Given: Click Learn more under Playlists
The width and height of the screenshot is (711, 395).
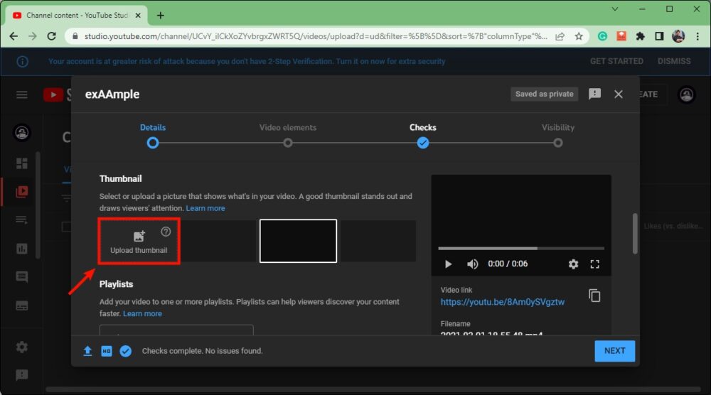Looking at the screenshot, I should [x=142, y=313].
